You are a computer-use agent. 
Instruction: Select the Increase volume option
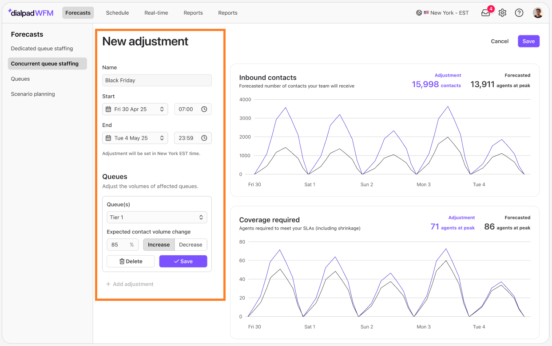[159, 245]
